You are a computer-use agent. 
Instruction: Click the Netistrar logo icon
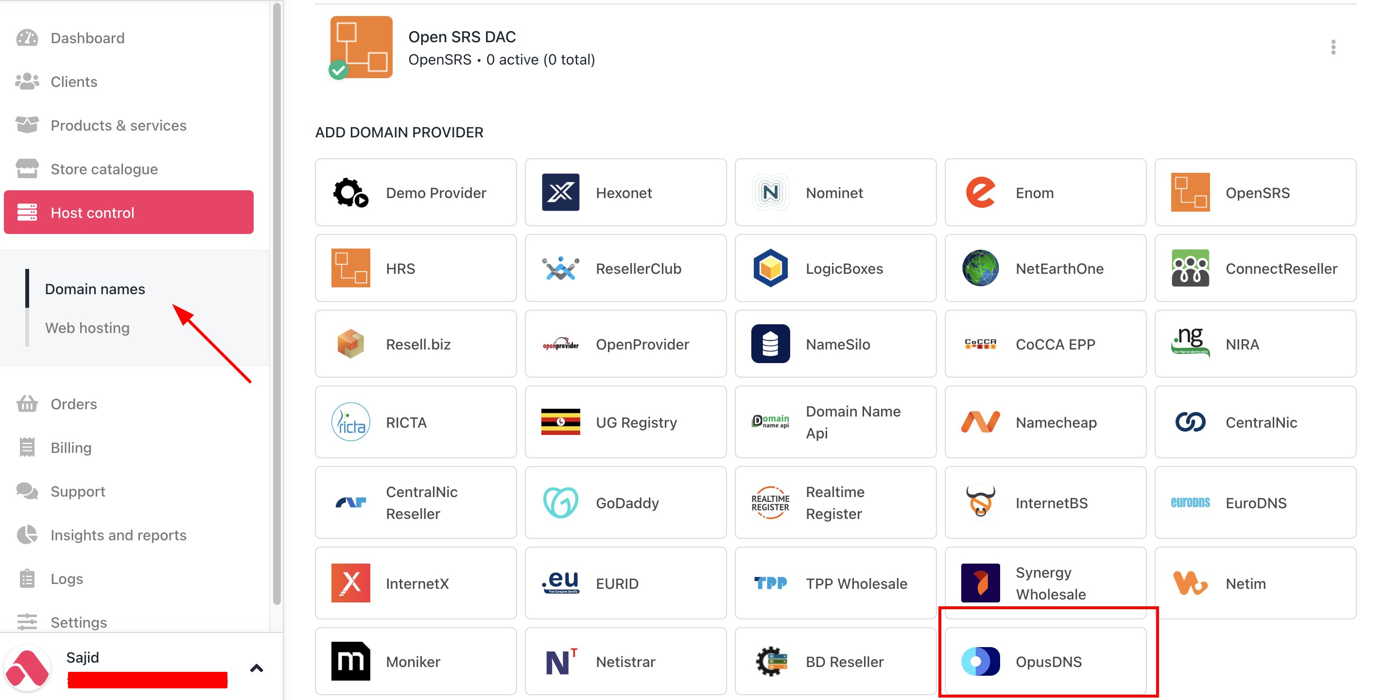point(561,661)
